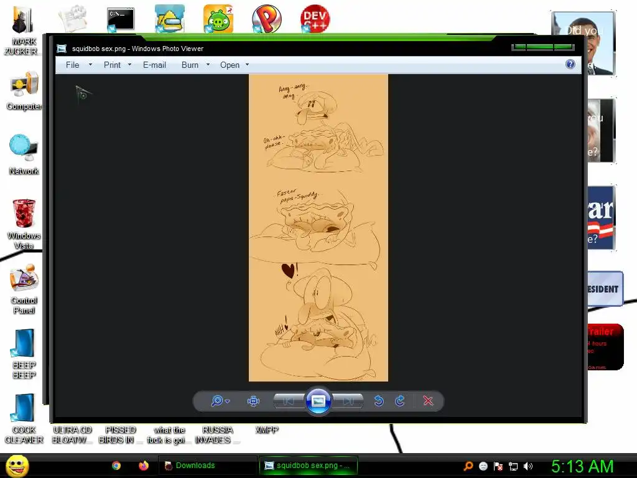
Task: Select the command prompt desktop shortcut
Action: pyautogui.click(x=121, y=19)
